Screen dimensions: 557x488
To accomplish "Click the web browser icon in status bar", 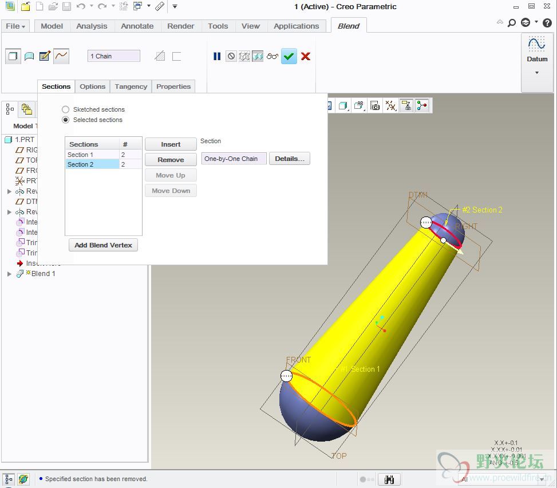I will (x=23, y=479).
